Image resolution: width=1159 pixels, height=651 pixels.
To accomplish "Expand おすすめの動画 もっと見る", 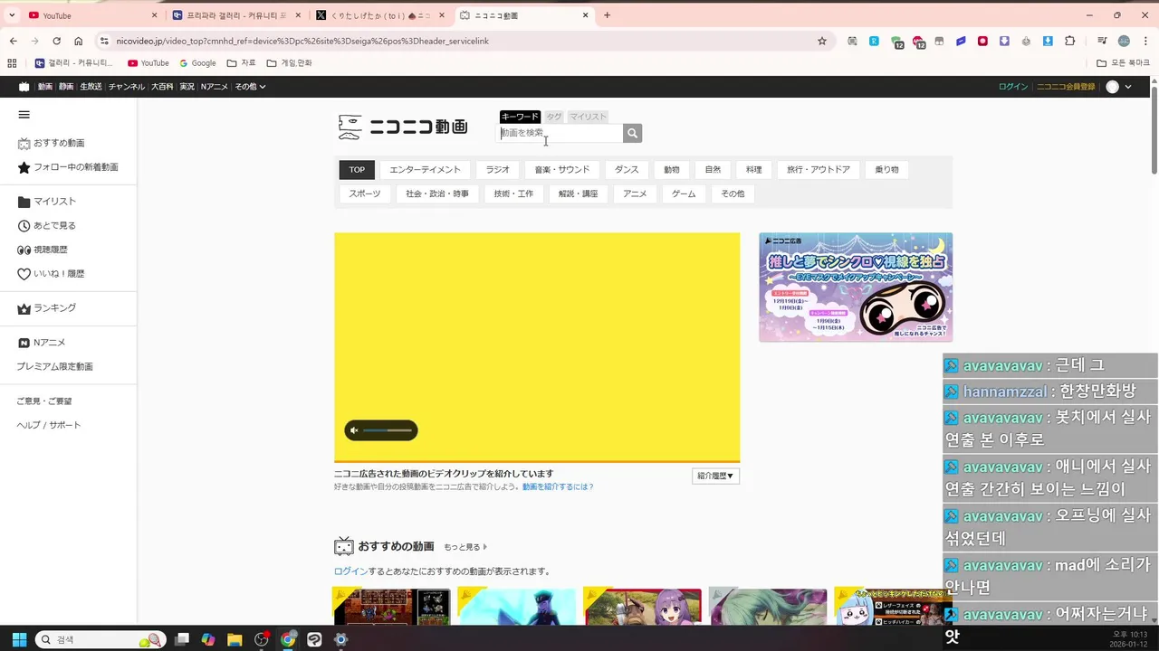I will pyautogui.click(x=465, y=547).
